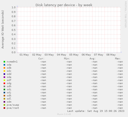The image size is (128, 117).
Task: Click the 06 May date label
Action: [86, 55]
